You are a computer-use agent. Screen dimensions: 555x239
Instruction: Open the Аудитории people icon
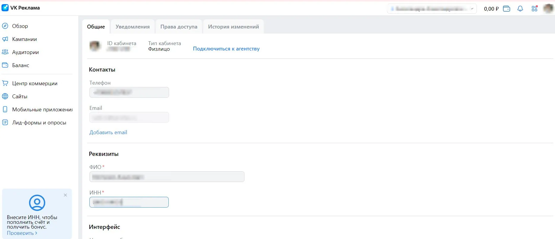(5, 52)
